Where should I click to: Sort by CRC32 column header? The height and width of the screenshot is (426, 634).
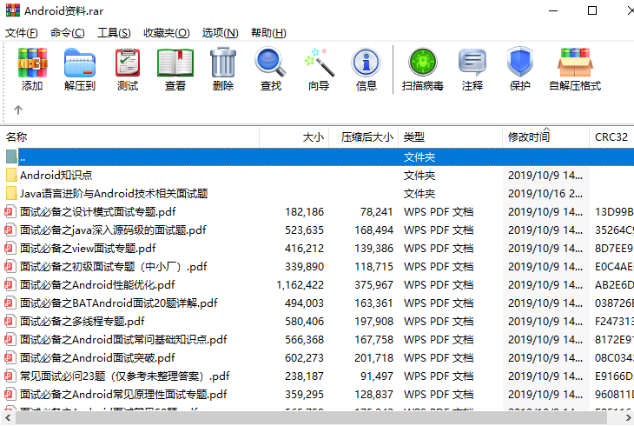coord(611,137)
